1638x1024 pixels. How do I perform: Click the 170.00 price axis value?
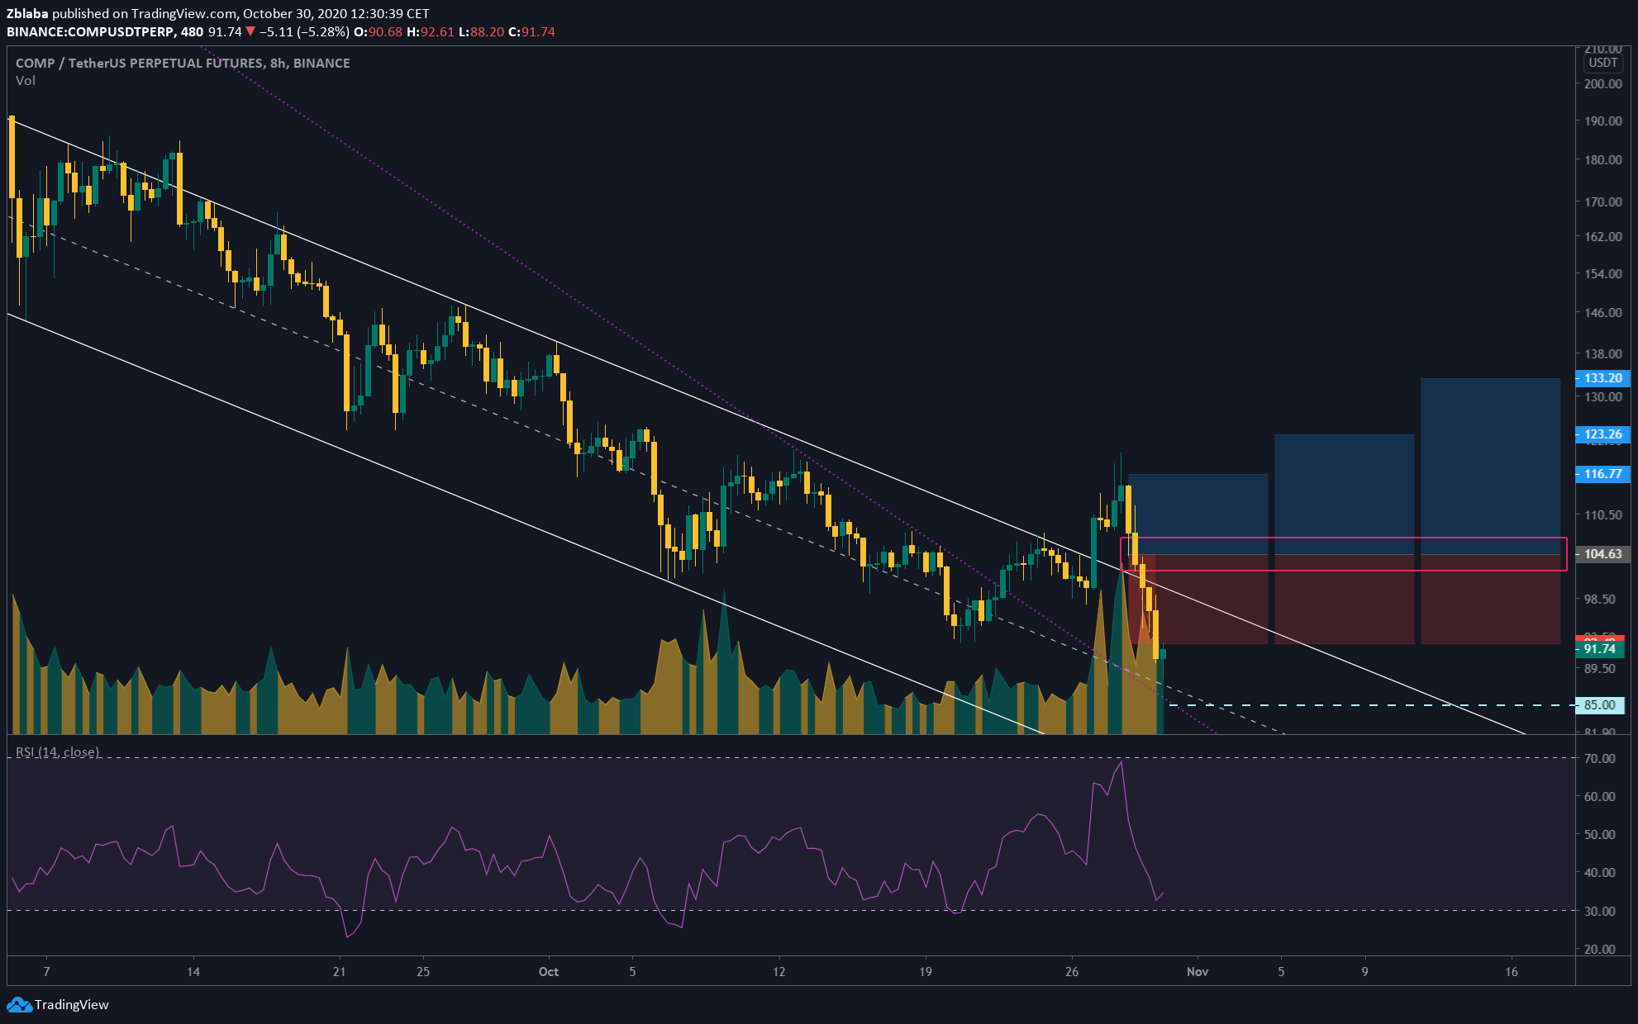tap(1602, 201)
